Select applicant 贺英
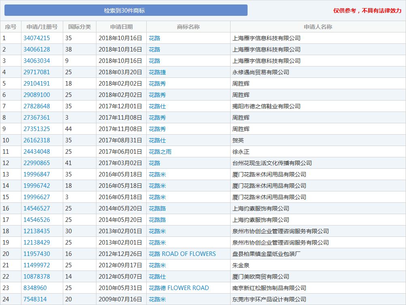The width and height of the screenshot is (406, 305). (238, 140)
